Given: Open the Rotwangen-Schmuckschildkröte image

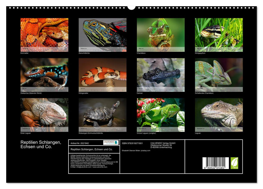Looking at the screenshot, I should coord(102,115).
